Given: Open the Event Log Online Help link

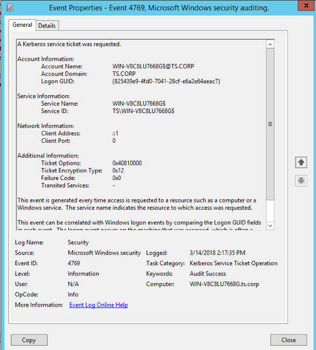Looking at the screenshot, I should 98,305.
